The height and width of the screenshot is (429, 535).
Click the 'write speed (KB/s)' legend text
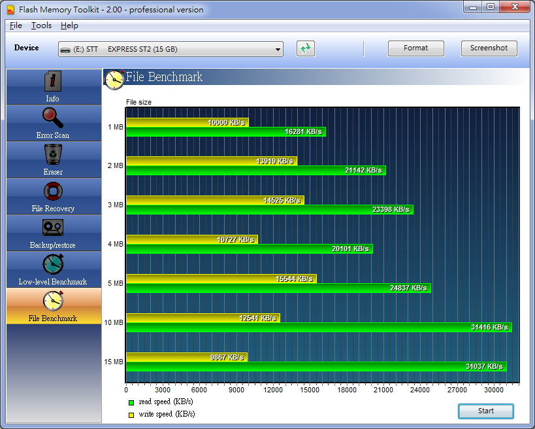[x=167, y=415]
